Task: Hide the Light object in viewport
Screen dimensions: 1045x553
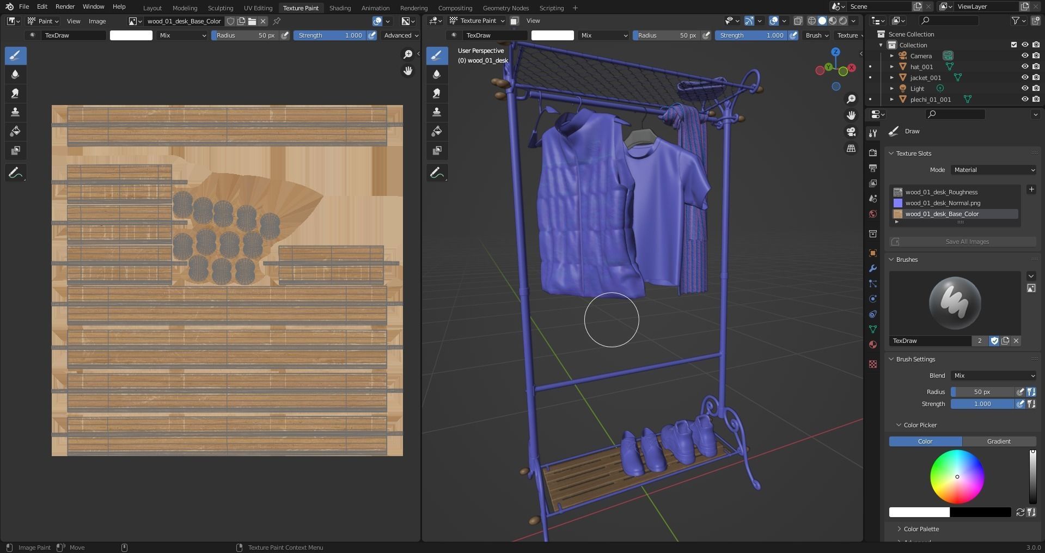Action: point(1025,89)
